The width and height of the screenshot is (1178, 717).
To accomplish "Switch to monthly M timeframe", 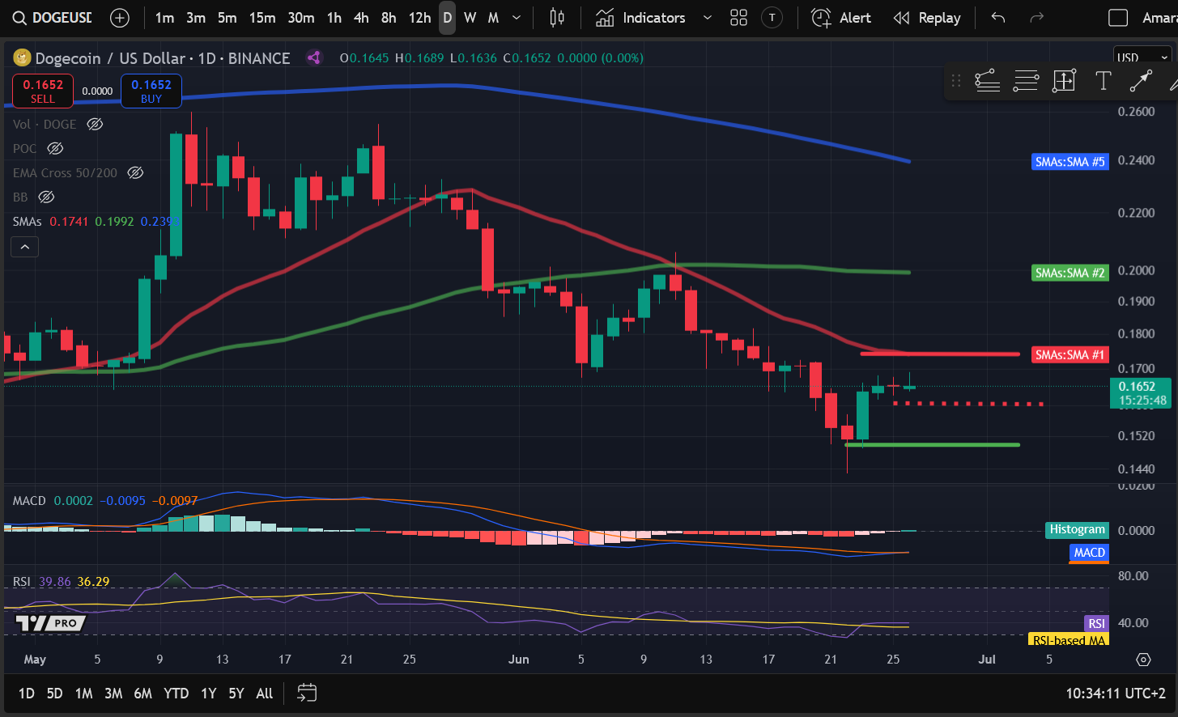I will pyautogui.click(x=493, y=18).
